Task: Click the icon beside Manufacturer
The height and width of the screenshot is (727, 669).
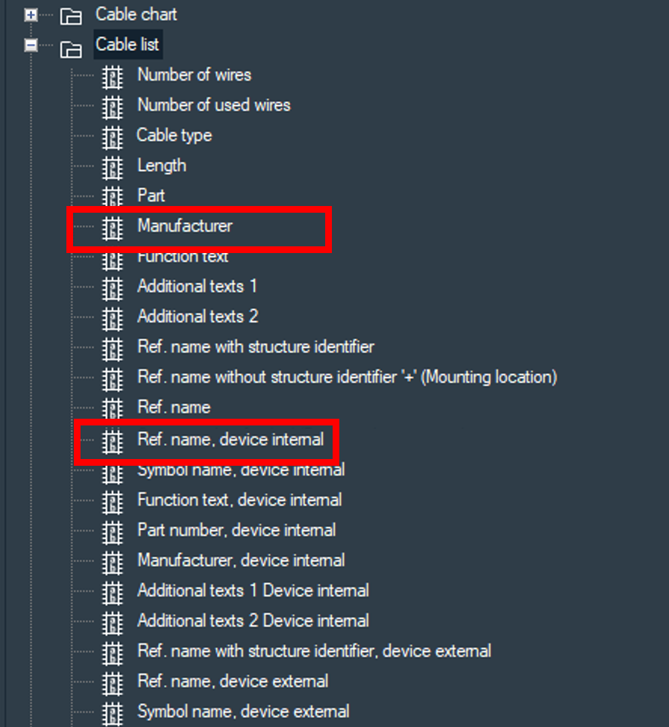Action: (113, 228)
